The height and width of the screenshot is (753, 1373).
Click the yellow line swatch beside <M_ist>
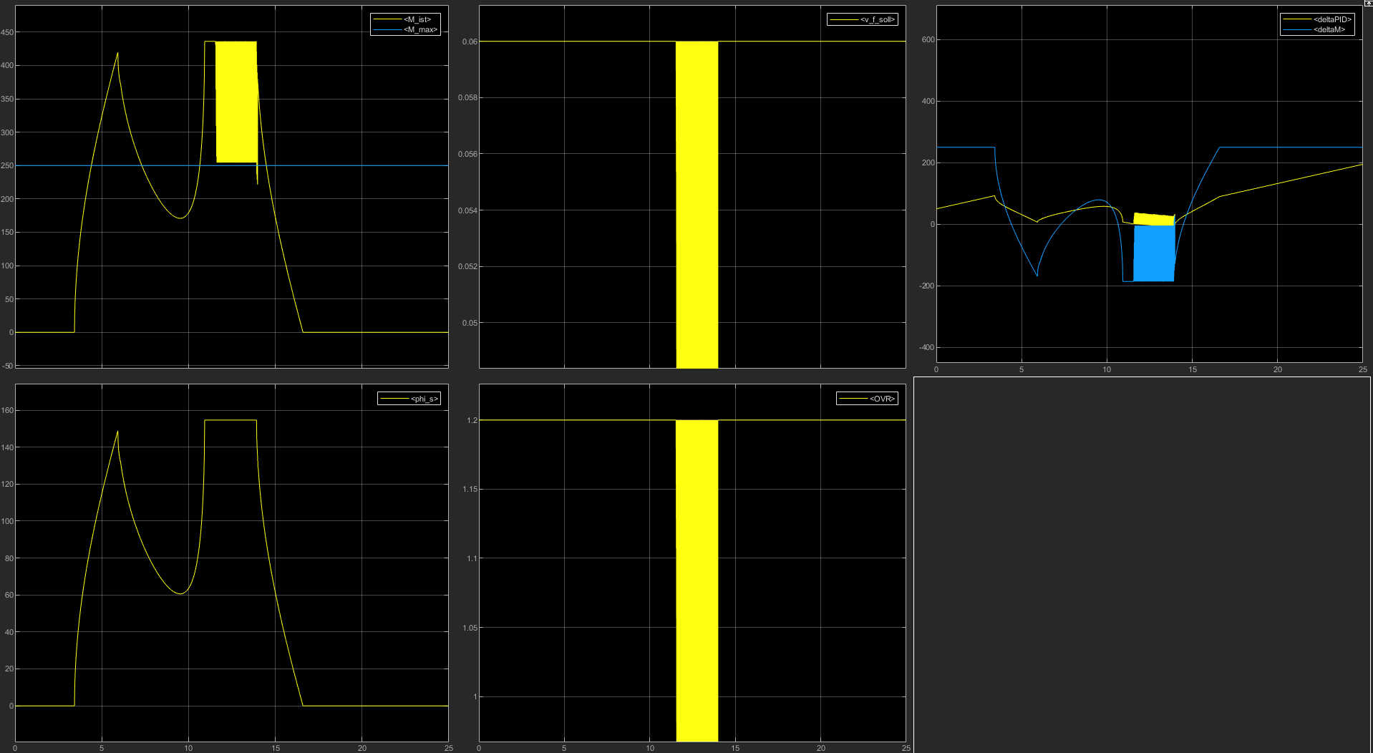click(387, 19)
